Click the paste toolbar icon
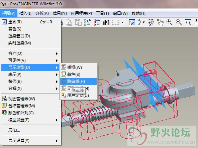198x148 pixels. click(69, 22)
